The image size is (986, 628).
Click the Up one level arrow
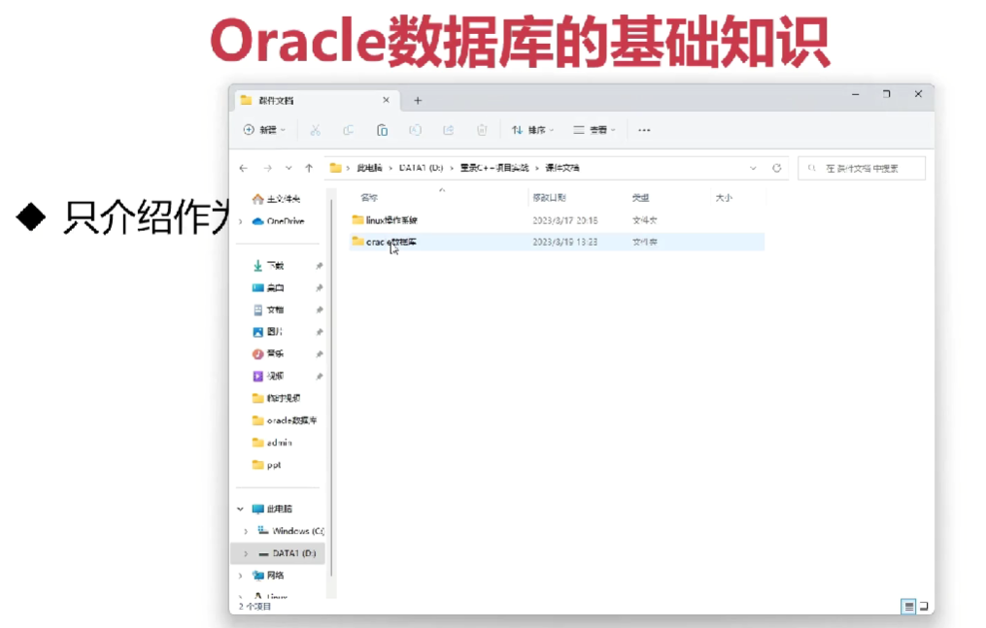point(309,168)
